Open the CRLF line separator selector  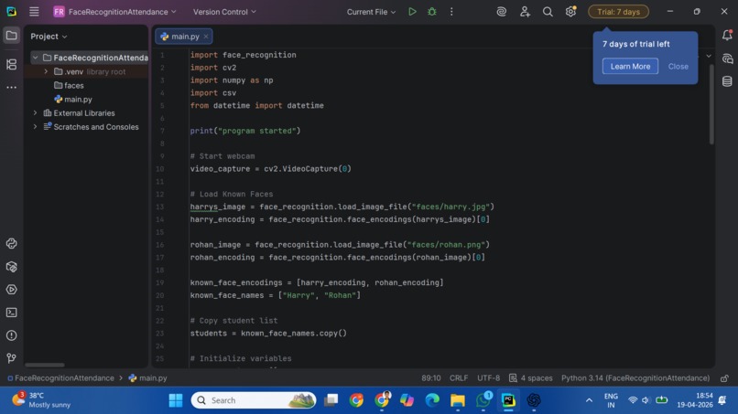459,378
